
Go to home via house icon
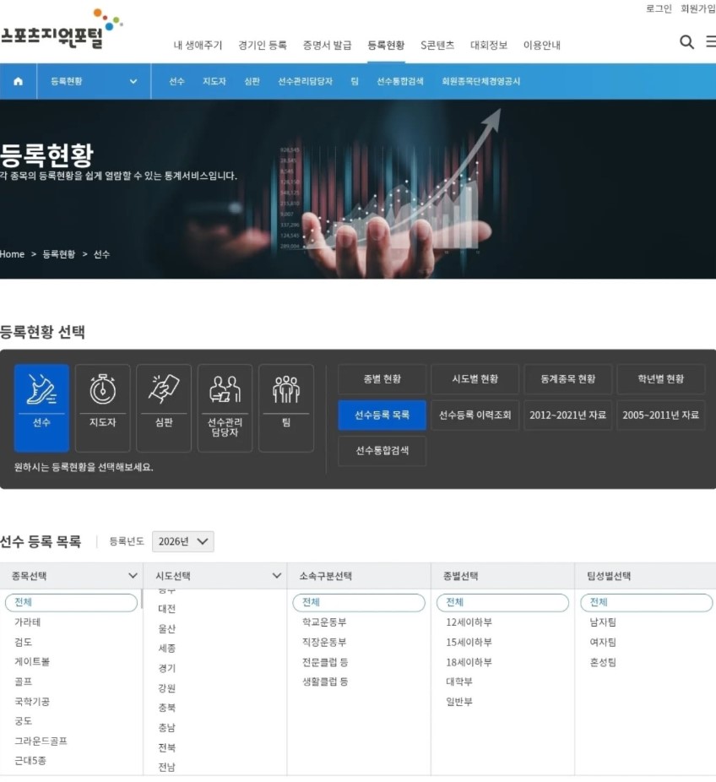pyautogui.click(x=18, y=81)
